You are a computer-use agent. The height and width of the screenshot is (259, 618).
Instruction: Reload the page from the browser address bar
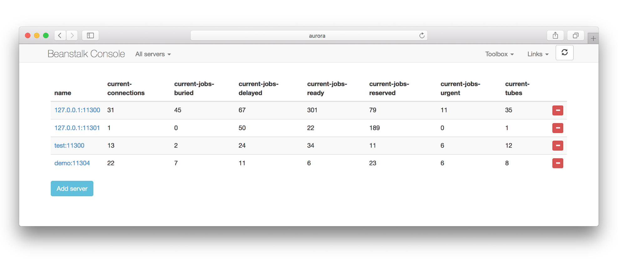coord(422,36)
